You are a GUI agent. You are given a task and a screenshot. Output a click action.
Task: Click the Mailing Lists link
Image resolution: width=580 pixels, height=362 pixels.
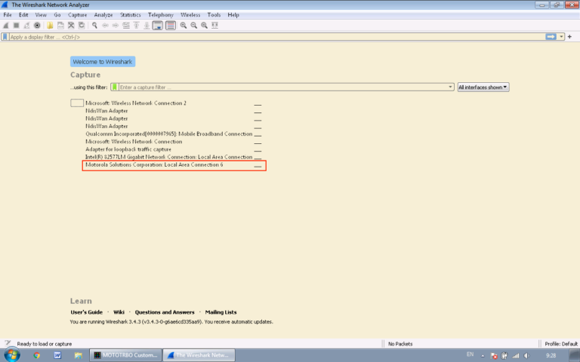coord(221,312)
